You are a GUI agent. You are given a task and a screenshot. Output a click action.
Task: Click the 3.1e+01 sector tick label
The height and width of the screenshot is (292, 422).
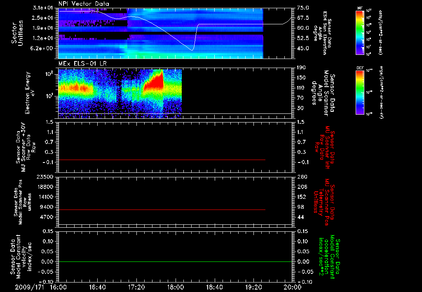[x=43, y=8]
